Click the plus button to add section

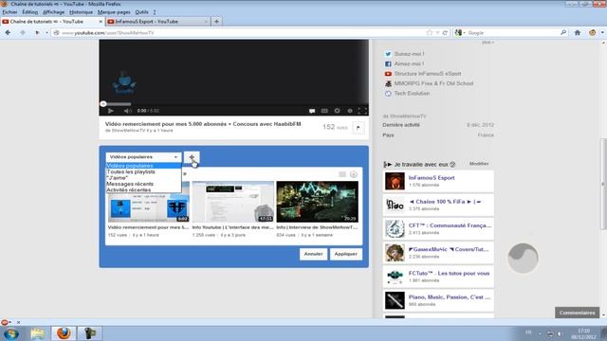[192, 157]
